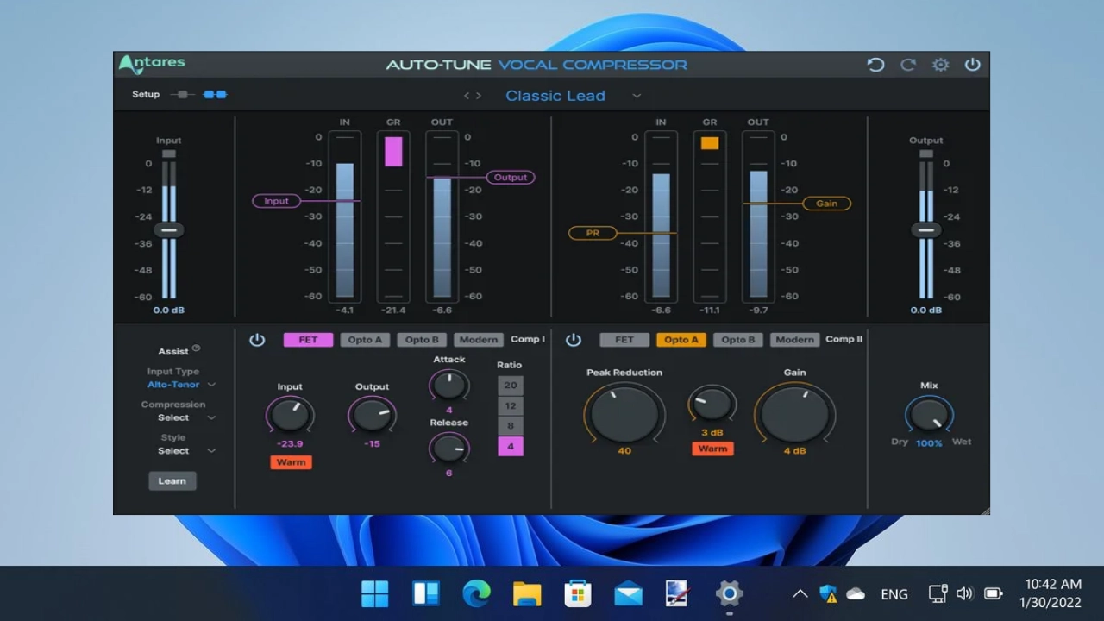Screen dimensions: 1104x621
Task: Select Opto A mode in Comp I
Action: 365,340
